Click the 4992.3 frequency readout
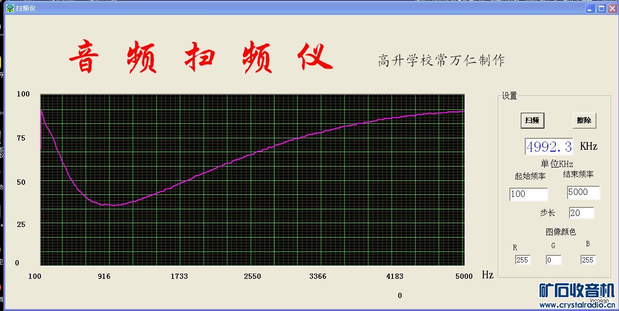Screen dimensions: 619x311 pos(549,146)
